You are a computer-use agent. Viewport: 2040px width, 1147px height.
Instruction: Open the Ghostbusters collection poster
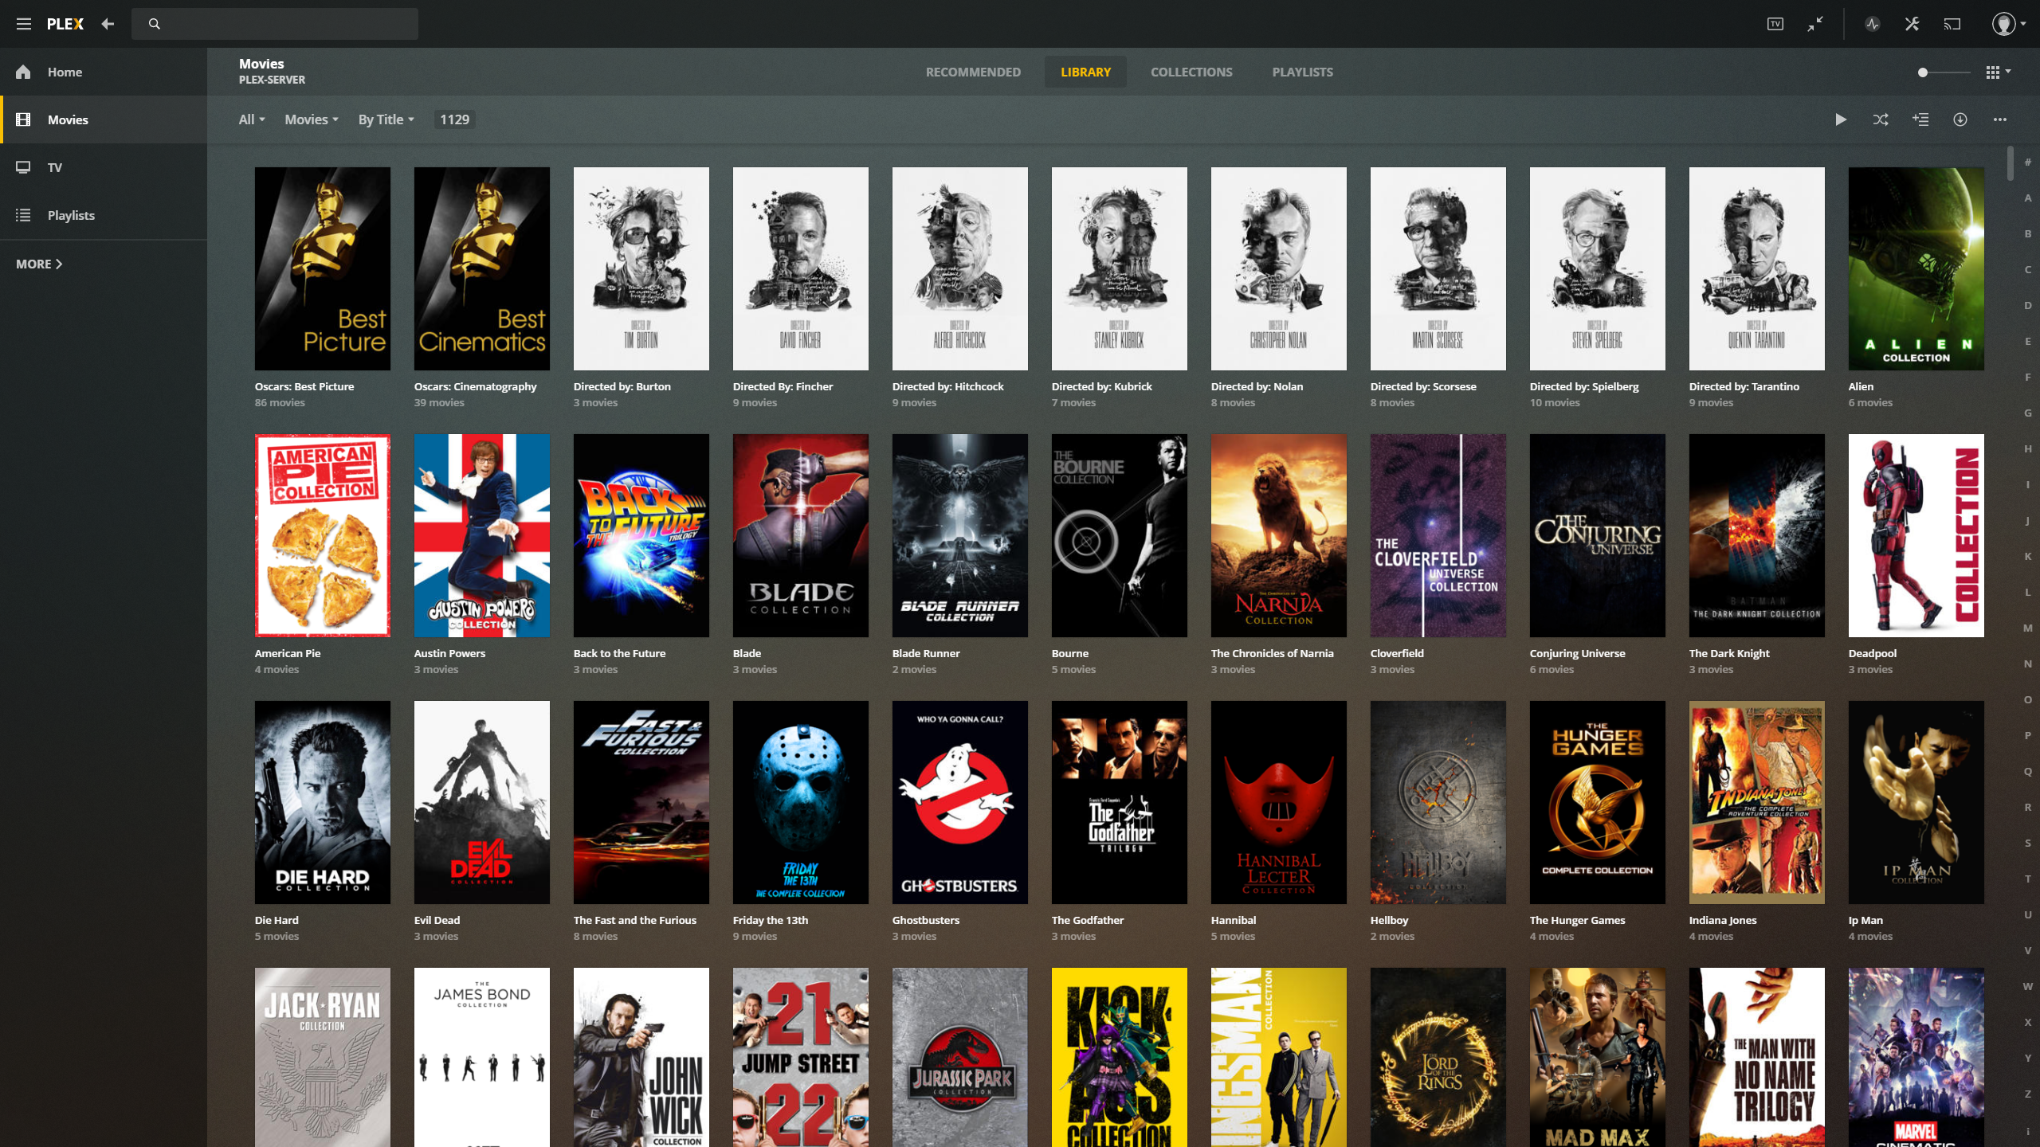pos(960,802)
